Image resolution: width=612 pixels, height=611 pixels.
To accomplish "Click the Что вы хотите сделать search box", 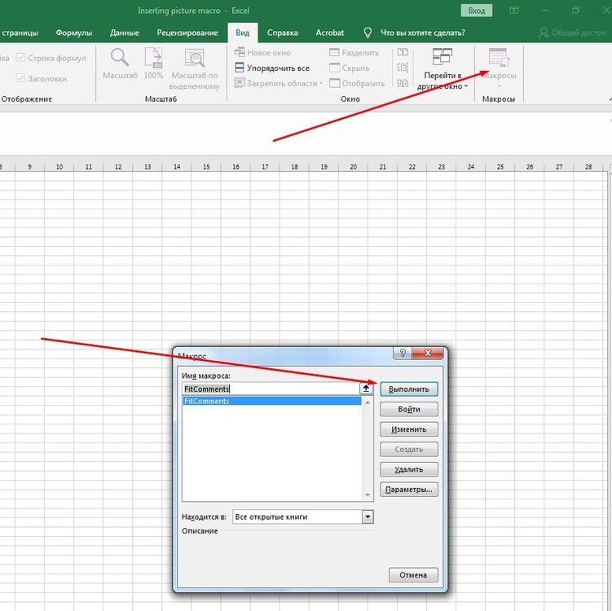I will 423,33.
